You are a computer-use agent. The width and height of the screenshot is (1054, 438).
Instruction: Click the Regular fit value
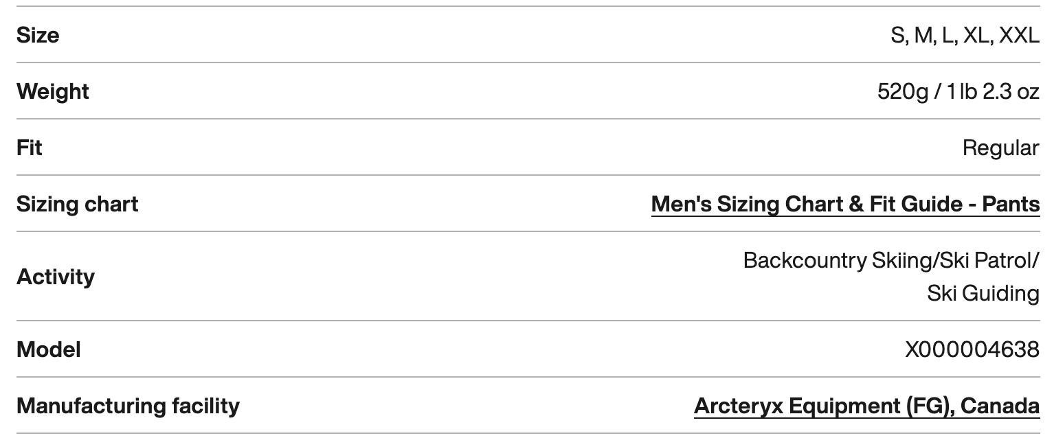pos(1000,148)
